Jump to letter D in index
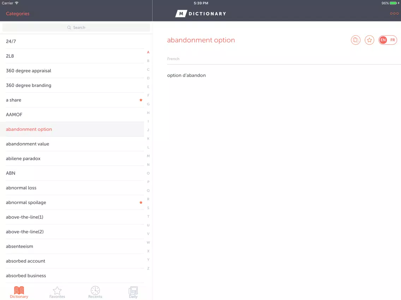 pos(148,78)
